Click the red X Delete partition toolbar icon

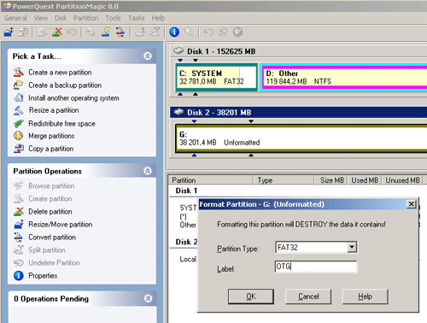[x=57, y=32]
